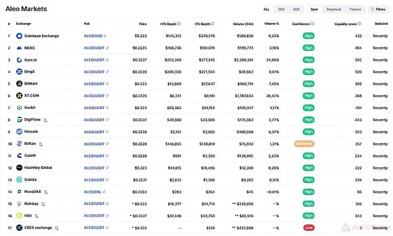Screen dimensions: 393x236
Task: Click the flag icon beside Koinbay
Action: [x=43, y=205]
